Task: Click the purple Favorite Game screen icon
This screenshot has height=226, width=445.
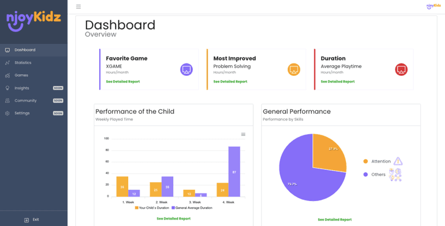Action: (x=186, y=69)
